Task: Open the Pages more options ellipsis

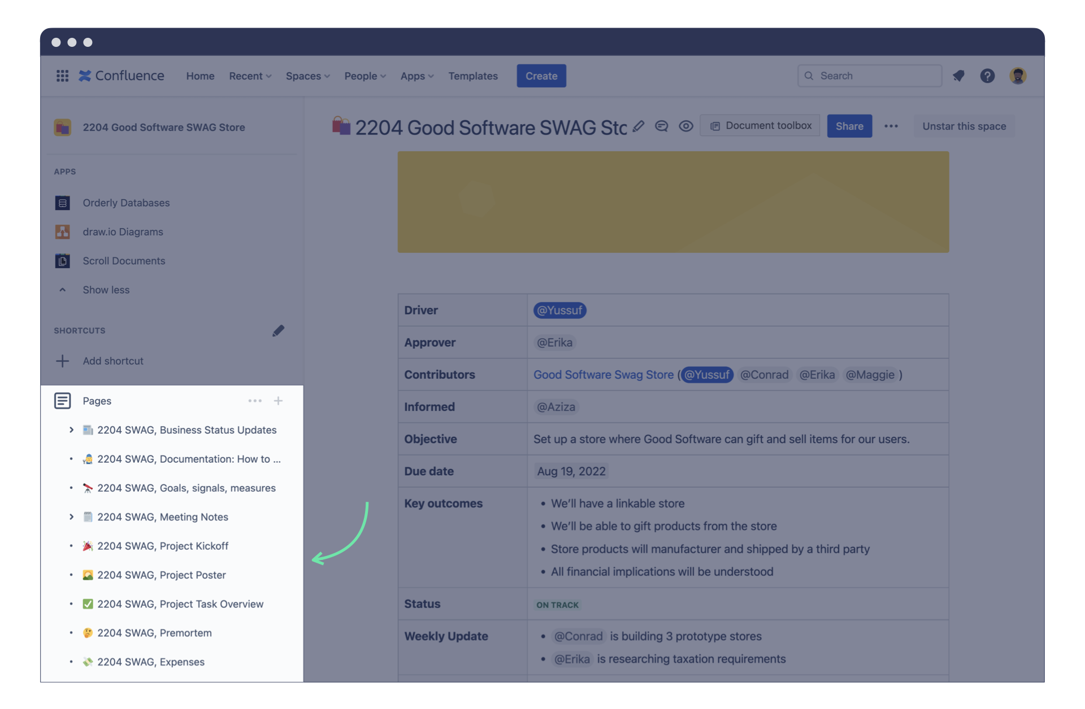Action: click(x=255, y=401)
